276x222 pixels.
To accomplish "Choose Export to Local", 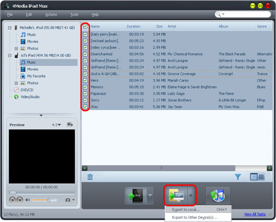I will coord(198,210).
